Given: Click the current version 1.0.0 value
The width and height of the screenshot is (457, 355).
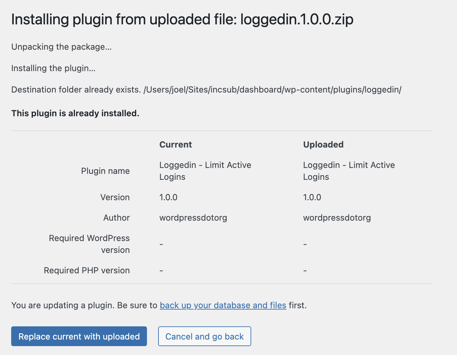Looking at the screenshot, I should click(x=168, y=197).
